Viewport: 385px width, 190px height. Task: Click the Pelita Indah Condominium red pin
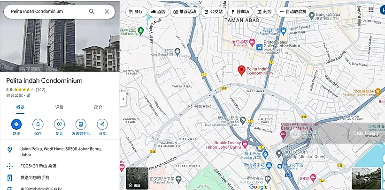(x=241, y=70)
